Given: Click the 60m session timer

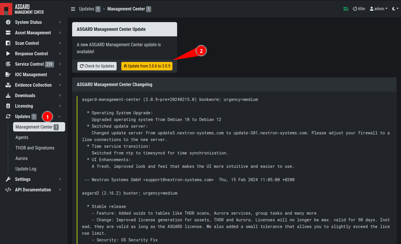Looking at the screenshot, I should [359, 9].
